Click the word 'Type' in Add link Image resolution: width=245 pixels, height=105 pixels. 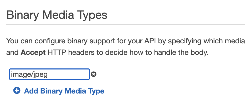[96, 91]
